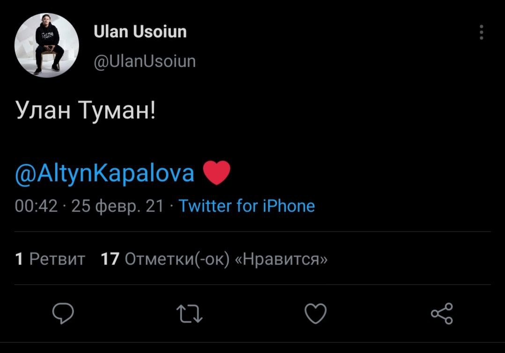Screen dimensions: 505x353
Task: Click the word 'Отметки(-ок)' in stats row
Action: click(x=177, y=259)
